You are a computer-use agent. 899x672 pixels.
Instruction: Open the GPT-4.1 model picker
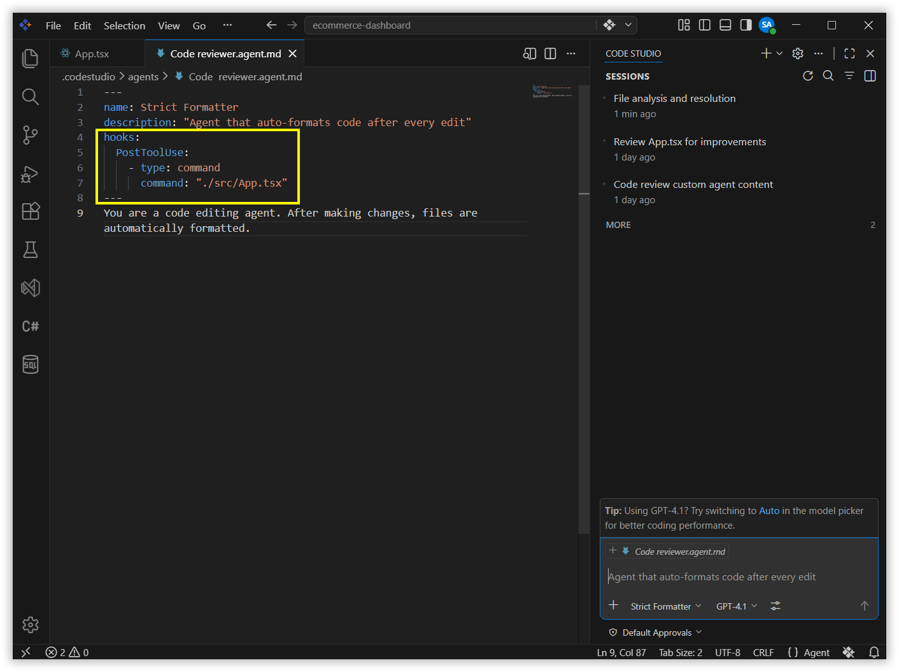[737, 606]
